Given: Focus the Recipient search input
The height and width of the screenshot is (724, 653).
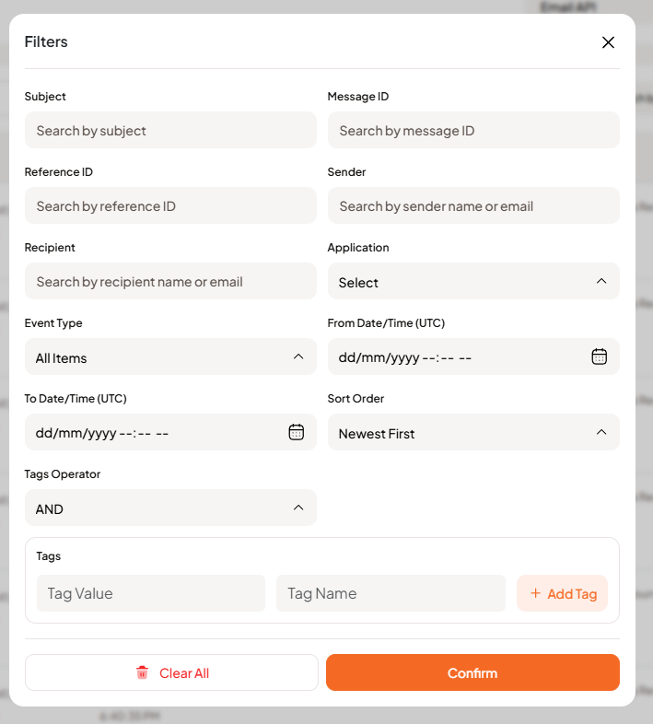Looking at the screenshot, I should [x=170, y=282].
